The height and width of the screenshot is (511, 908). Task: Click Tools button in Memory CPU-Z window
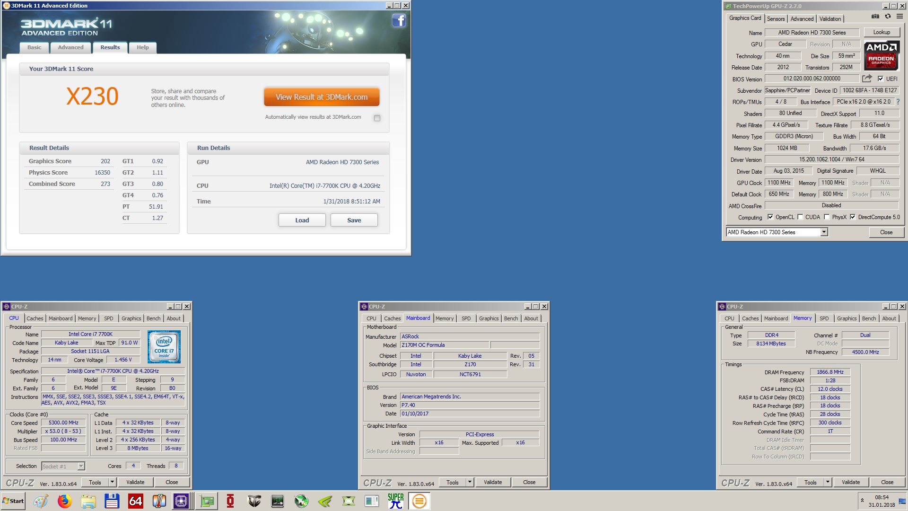tap(811, 482)
